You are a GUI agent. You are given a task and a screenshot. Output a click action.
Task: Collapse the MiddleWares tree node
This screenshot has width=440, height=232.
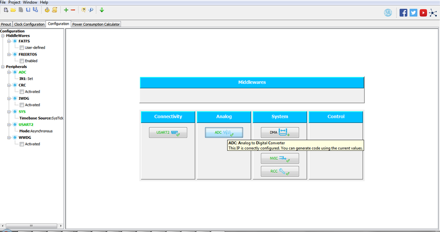pyautogui.click(x=3, y=36)
